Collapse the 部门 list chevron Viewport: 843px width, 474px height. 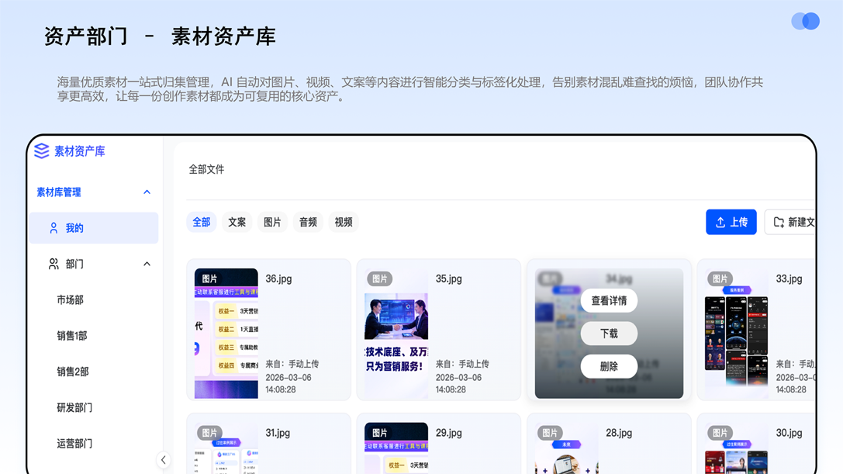coord(147,265)
